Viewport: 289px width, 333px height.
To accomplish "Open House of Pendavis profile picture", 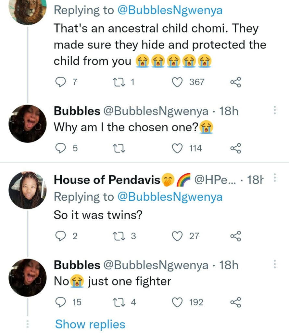I will pyautogui.click(x=27, y=190).
